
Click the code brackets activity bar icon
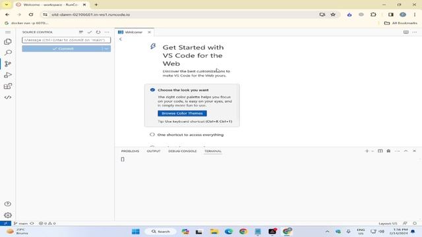pyautogui.click(x=8, y=97)
